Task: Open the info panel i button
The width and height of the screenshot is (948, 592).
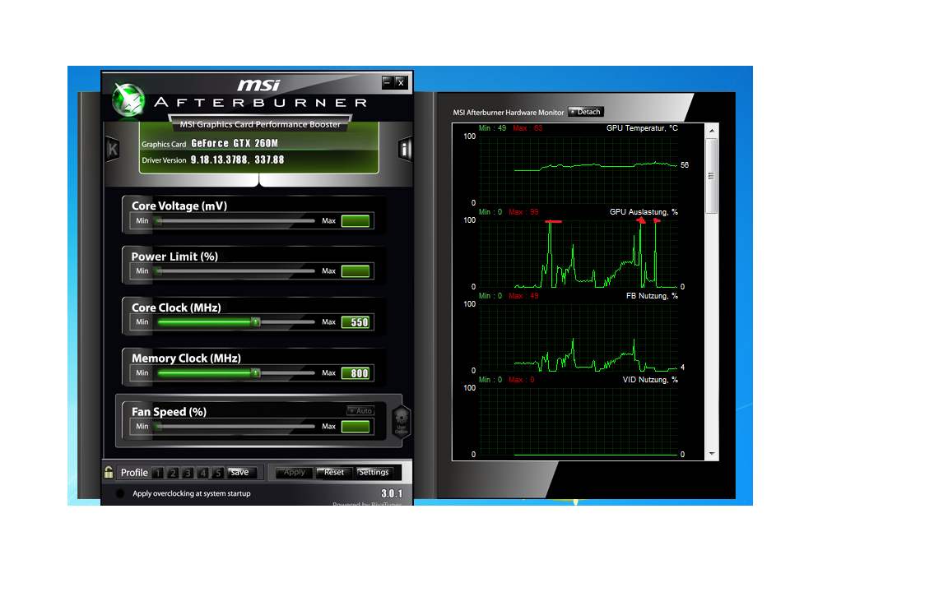Action: (x=405, y=149)
